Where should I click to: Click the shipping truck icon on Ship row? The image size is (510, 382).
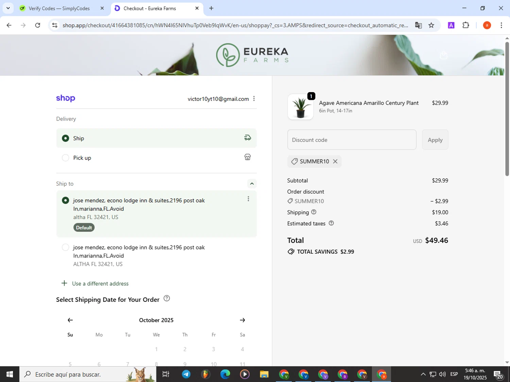click(248, 138)
